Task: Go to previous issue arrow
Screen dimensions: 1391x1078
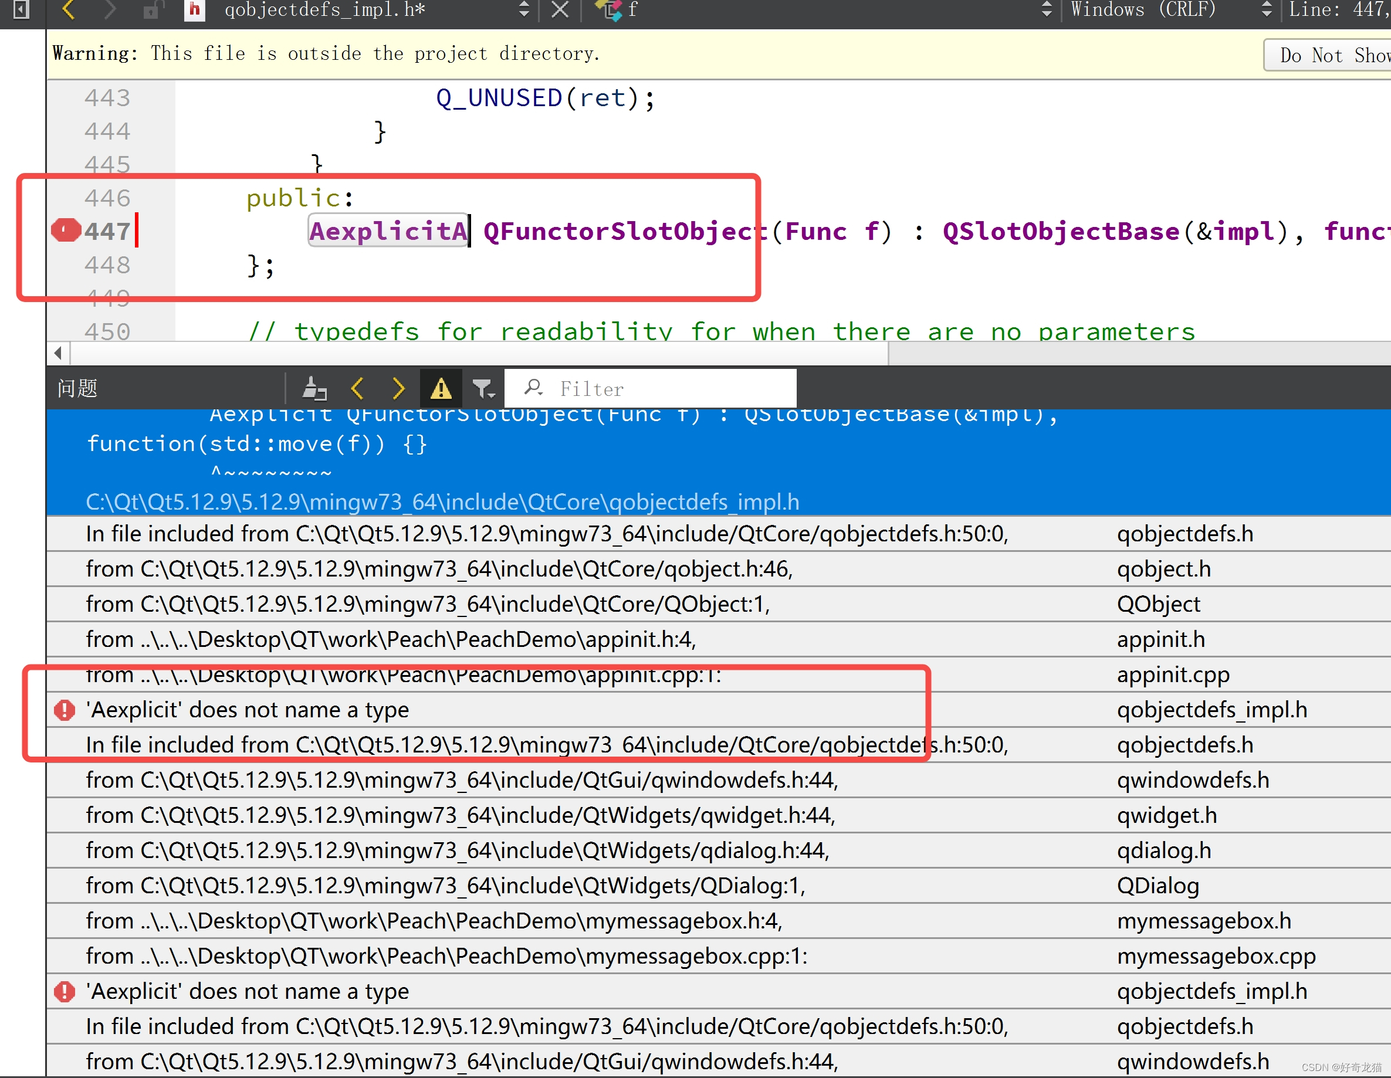Action: [x=357, y=388]
